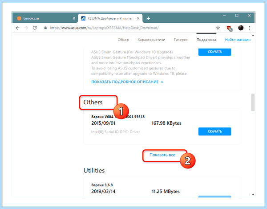Select the X553MA Драйверы и Утилиты tab

click(110, 18)
